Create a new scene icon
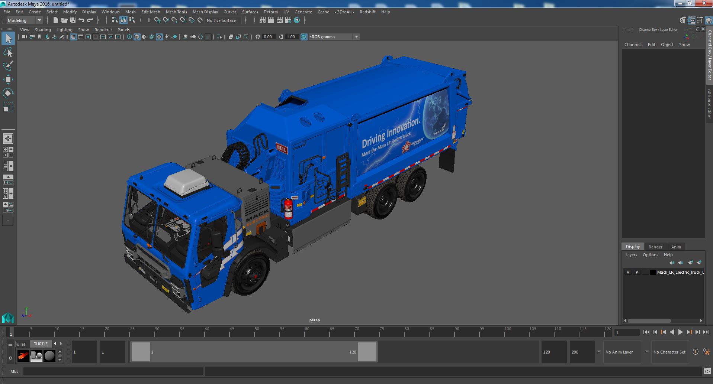The image size is (713, 384). 55,20
